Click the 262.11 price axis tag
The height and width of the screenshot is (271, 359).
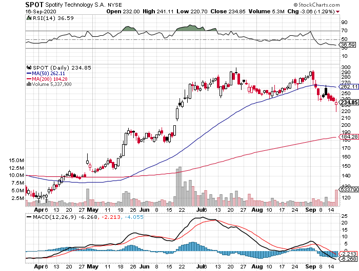coord(349,87)
